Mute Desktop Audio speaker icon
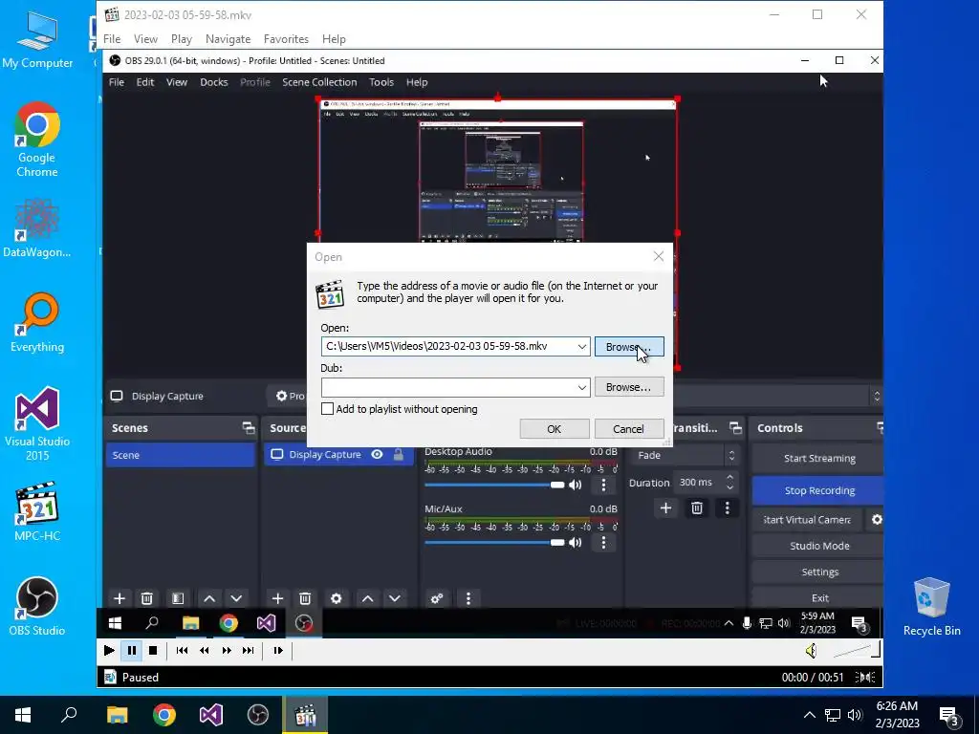Screen dimensions: 979x734 pyautogui.click(x=575, y=485)
